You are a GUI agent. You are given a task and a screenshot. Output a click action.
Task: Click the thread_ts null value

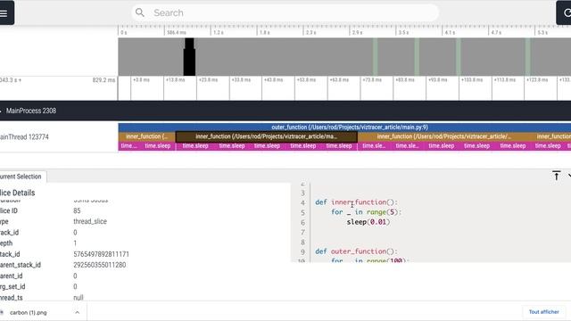(79, 298)
